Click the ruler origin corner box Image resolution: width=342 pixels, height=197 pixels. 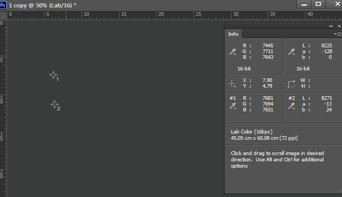pyautogui.click(x=3, y=15)
